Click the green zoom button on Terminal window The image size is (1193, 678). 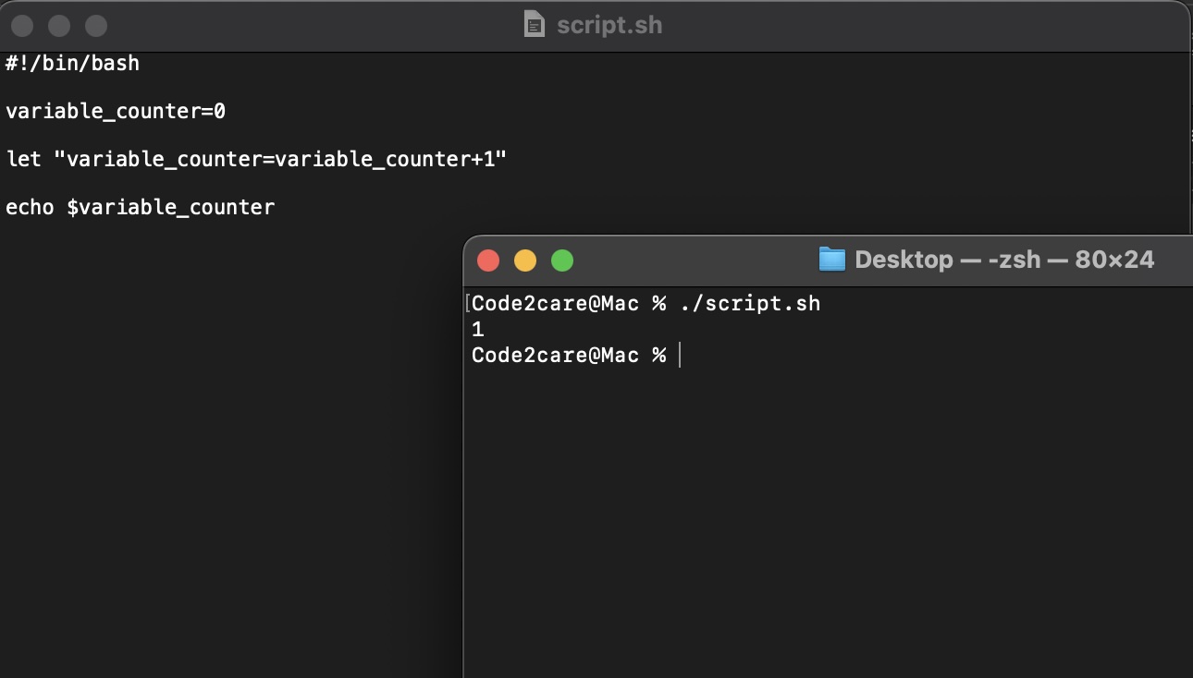(x=561, y=260)
